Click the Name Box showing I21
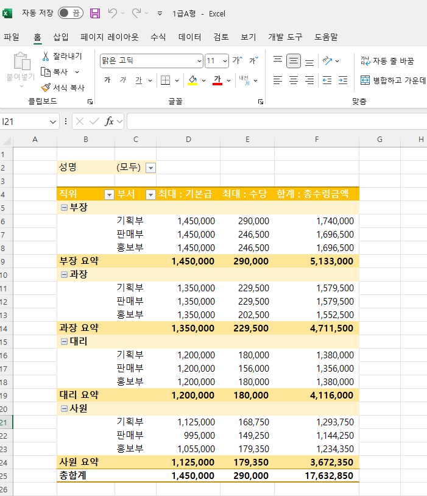This screenshot has height=496, width=427. (x=24, y=121)
